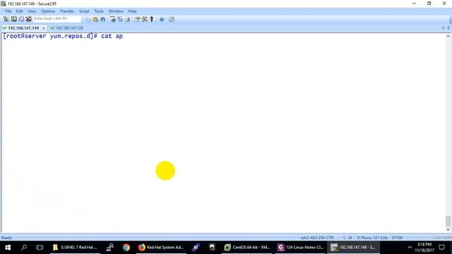The width and height of the screenshot is (452, 254).
Task: Click 'VT100' in the status bar
Action: (x=397, y=238)
